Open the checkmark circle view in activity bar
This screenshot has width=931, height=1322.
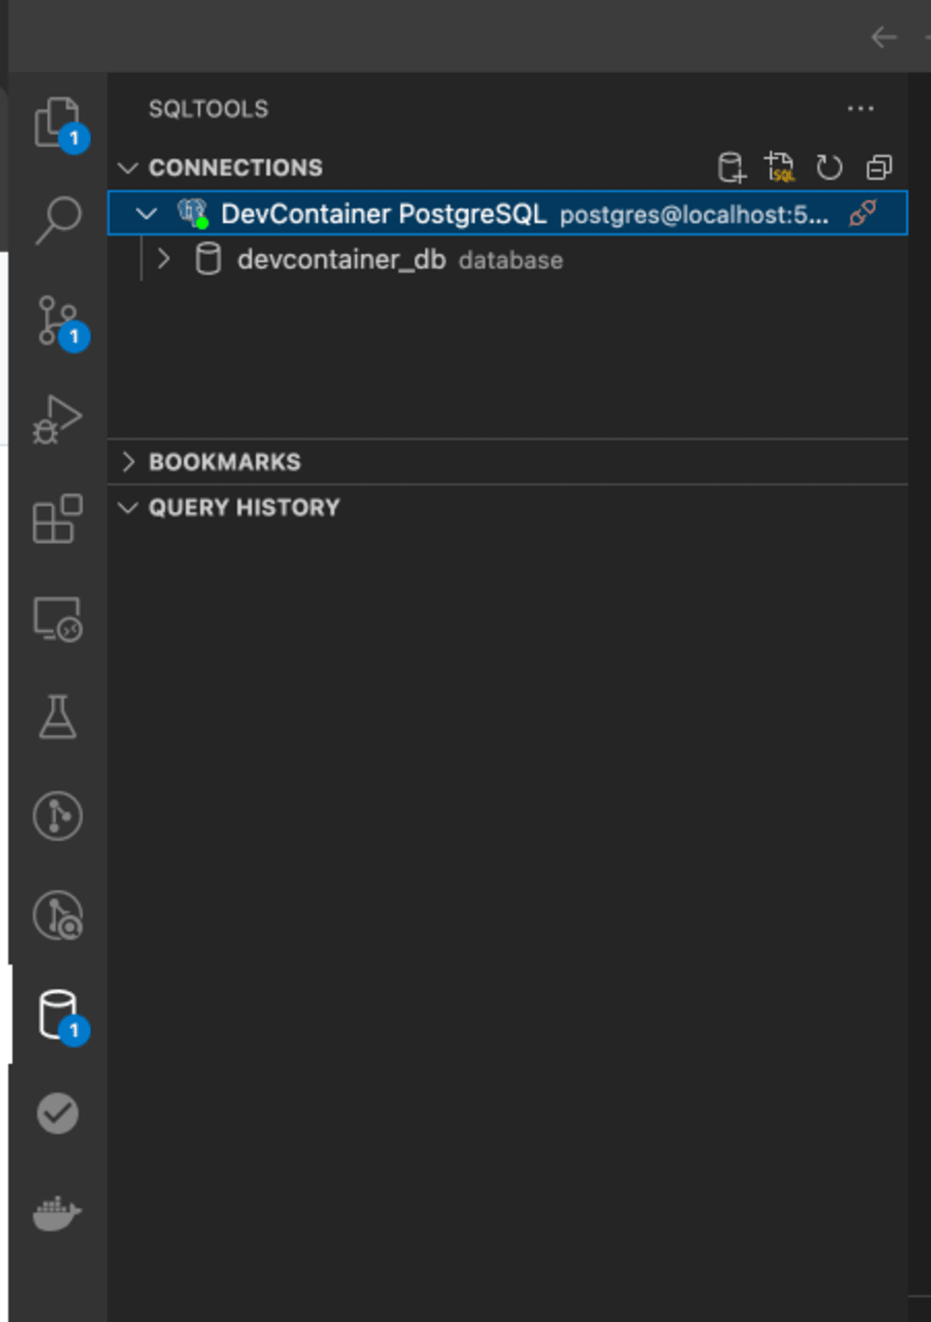(x=57, y=1113)
